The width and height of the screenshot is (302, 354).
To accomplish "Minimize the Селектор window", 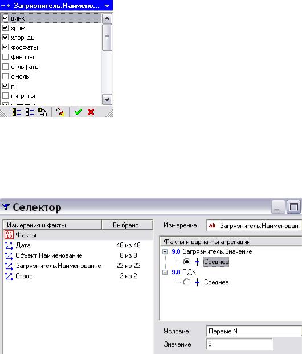I will (278, 206).
